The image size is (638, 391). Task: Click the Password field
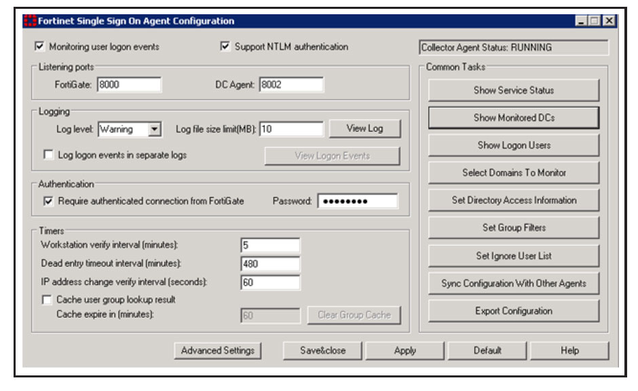(x=358, y=201)
